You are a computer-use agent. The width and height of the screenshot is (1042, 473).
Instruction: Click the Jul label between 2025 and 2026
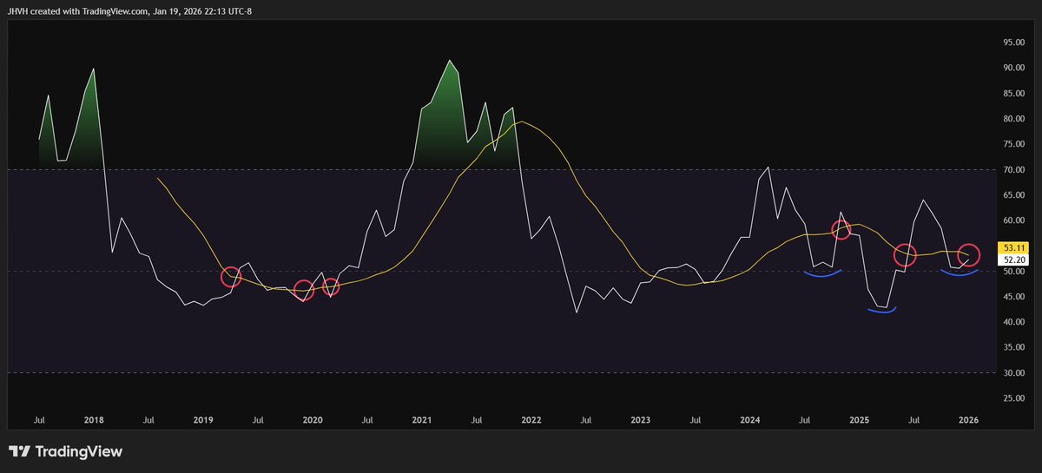tap(914, 420)
